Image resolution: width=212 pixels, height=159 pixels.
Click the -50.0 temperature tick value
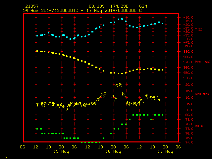pyautogui.click(x=188, y=46)
